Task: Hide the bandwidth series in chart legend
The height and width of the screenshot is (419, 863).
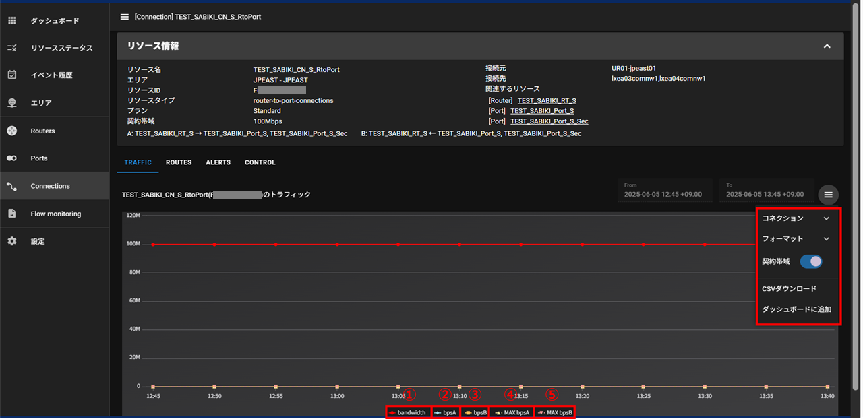Action: (407, 412)
